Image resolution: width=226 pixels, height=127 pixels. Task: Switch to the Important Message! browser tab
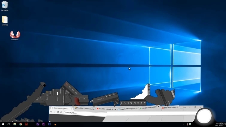click(127, 109)
